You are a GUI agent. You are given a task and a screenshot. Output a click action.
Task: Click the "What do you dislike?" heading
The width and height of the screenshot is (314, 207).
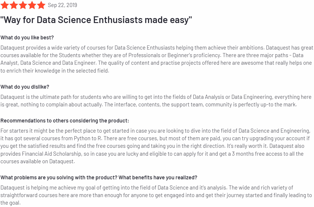click(x=25, y=87)
